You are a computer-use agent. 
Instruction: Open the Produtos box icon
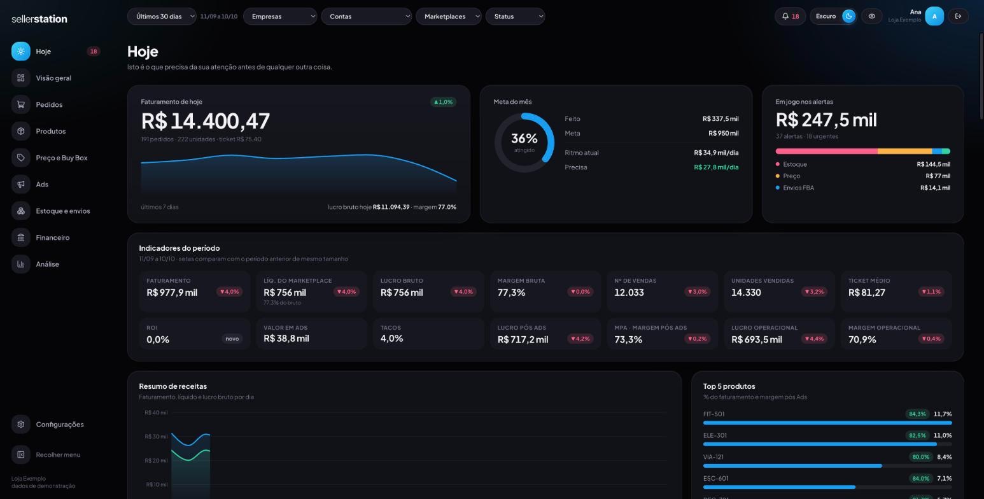[21, 131]
